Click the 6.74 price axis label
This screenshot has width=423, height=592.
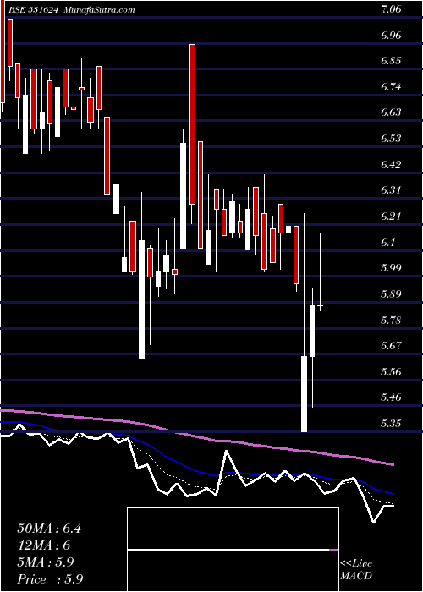(x=391, y=88)
